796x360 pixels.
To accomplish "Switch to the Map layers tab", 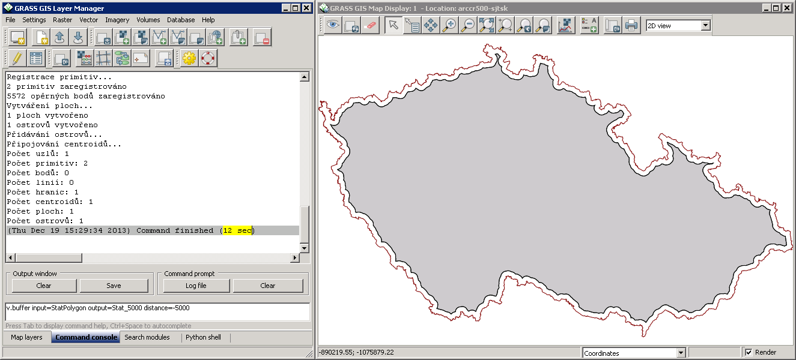I will tap(26, 337).
